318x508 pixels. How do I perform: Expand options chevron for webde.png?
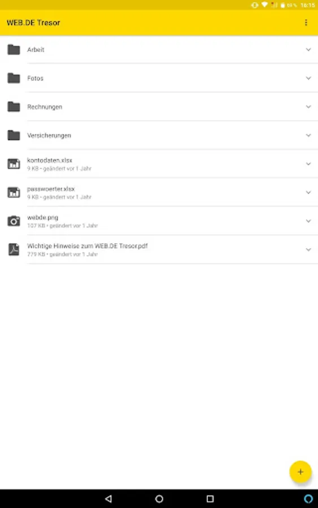pyautogui.click(x=308, y=221)
